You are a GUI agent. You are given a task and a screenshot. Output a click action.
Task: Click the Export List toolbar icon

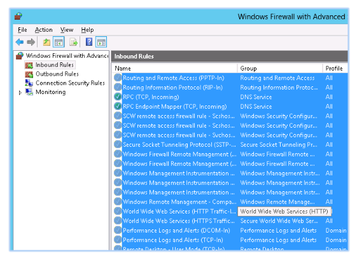pos(74,42)
